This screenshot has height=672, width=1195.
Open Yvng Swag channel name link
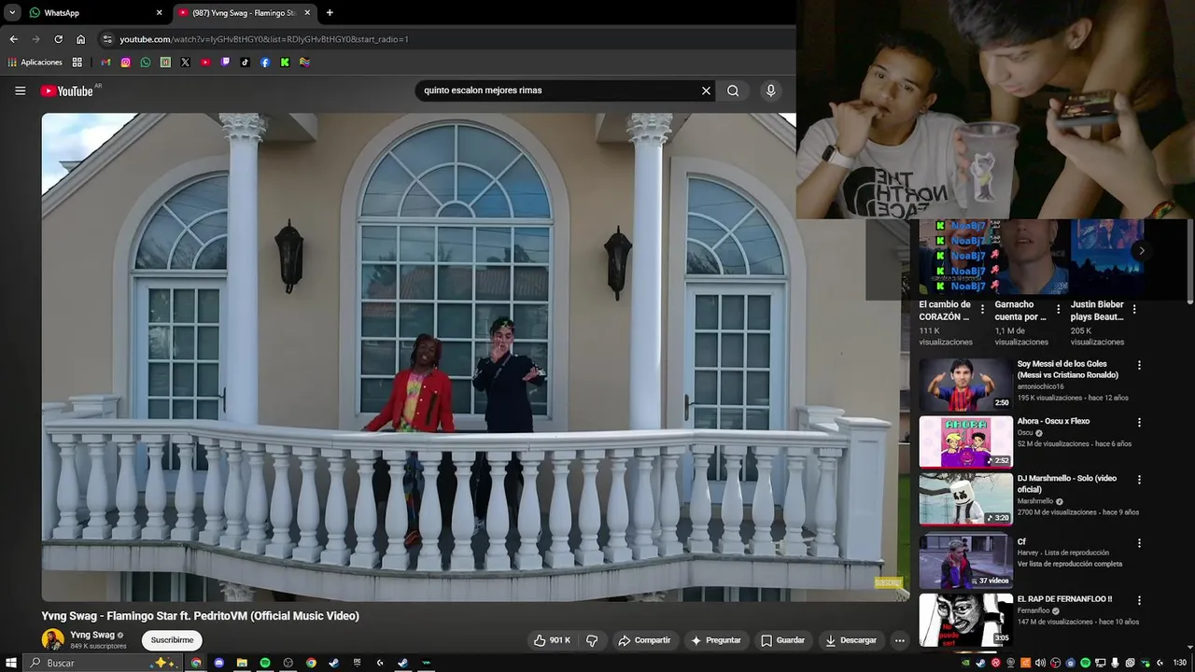coord(92,635)
